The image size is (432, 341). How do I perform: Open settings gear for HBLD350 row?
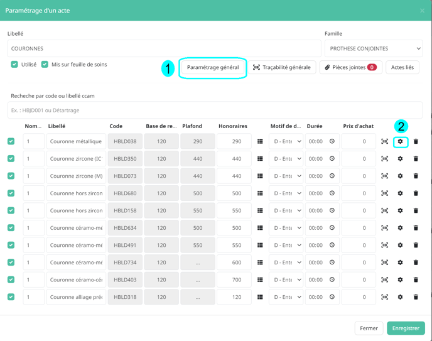[x=400, y=159]
